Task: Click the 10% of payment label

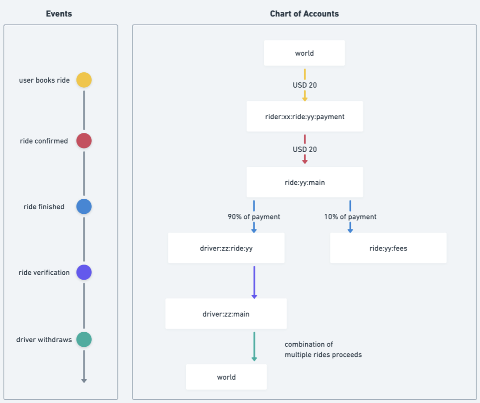Action: 350,217
